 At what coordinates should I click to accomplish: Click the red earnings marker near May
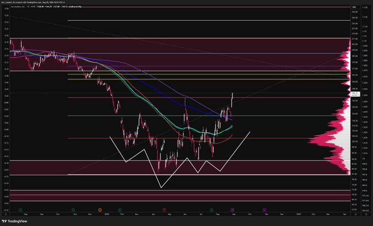pos(164,210)
